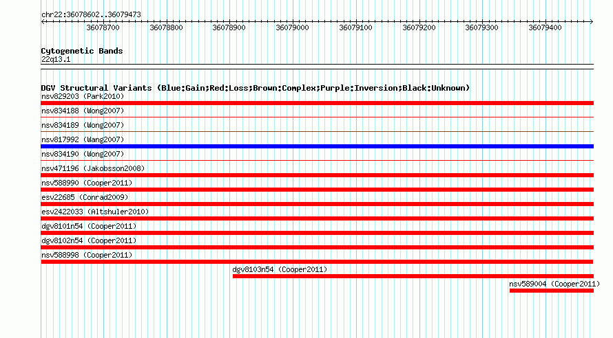Image resolution: width=613 pixels, height=338 pixels.
Task: Click ruler position 36079100
Action: coord(356,27)
